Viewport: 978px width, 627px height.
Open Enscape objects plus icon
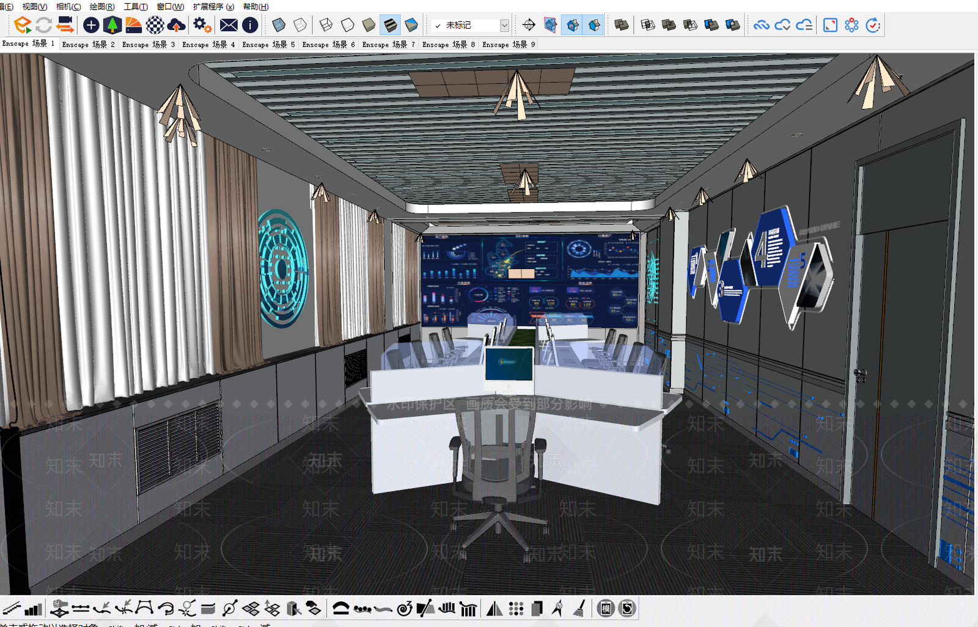coord(91,25)
